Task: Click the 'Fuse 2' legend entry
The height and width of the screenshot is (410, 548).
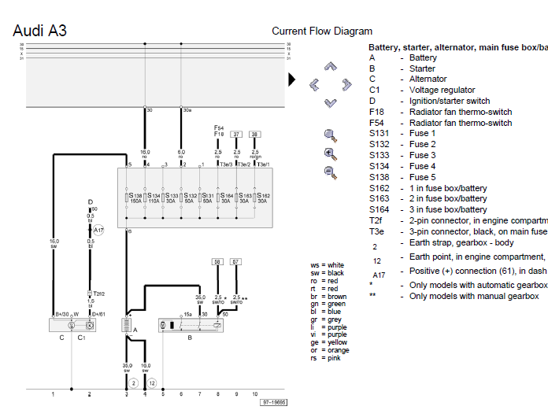Action: [x=422, y=144]
